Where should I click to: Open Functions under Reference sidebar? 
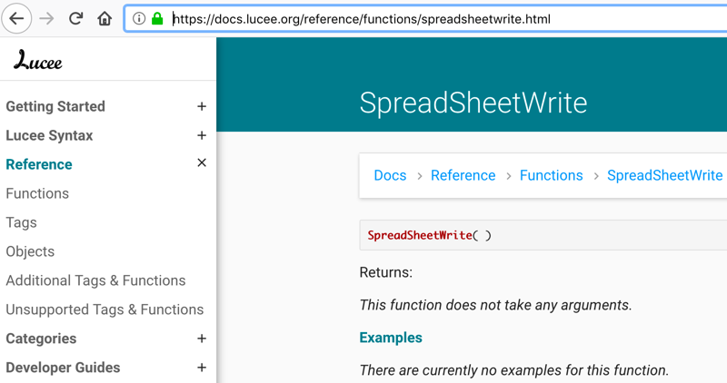(37, 193)
